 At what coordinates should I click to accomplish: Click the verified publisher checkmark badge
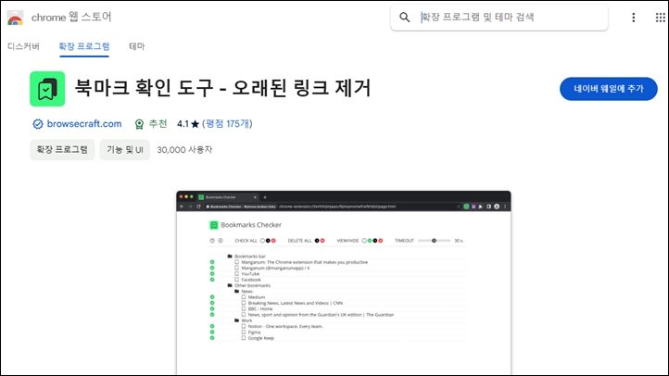coord(38,124)
